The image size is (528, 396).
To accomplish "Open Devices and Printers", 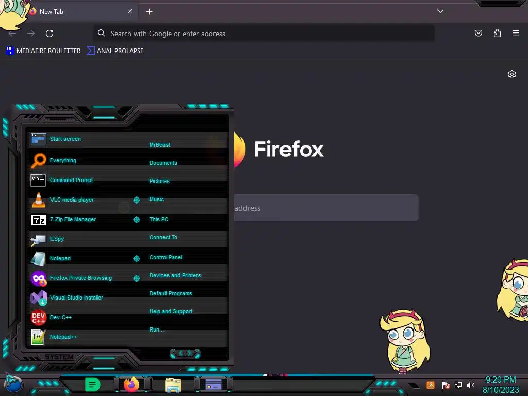I will click(x=175, y=275).
